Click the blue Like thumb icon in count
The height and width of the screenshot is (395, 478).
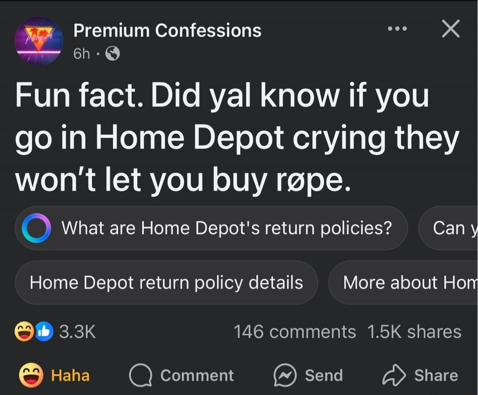[x=45, y=331]
